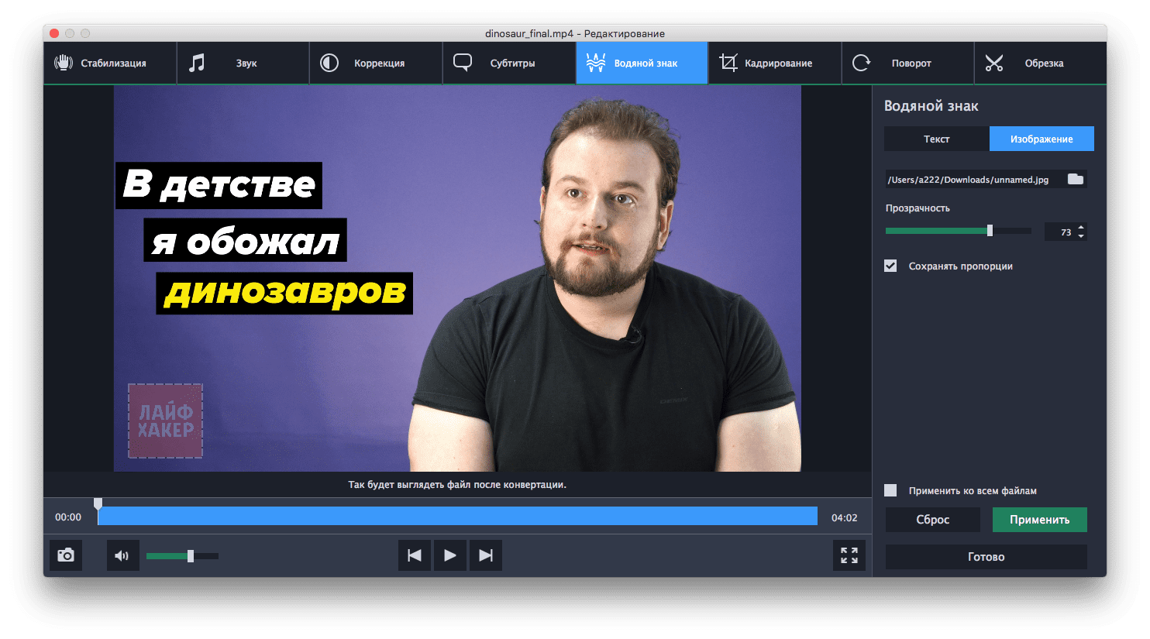Open the Кадрирование tab
Screen dimensions: 1150x639
pyautogui.click(x=775, y=63)
